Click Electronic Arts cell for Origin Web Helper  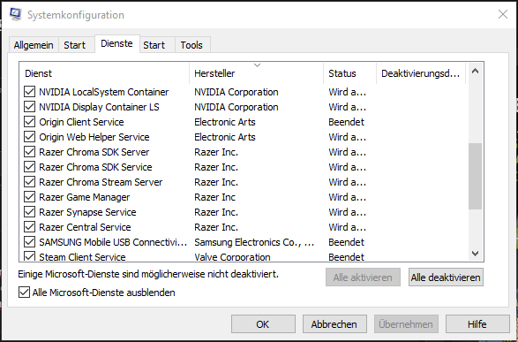click(225, 137)
